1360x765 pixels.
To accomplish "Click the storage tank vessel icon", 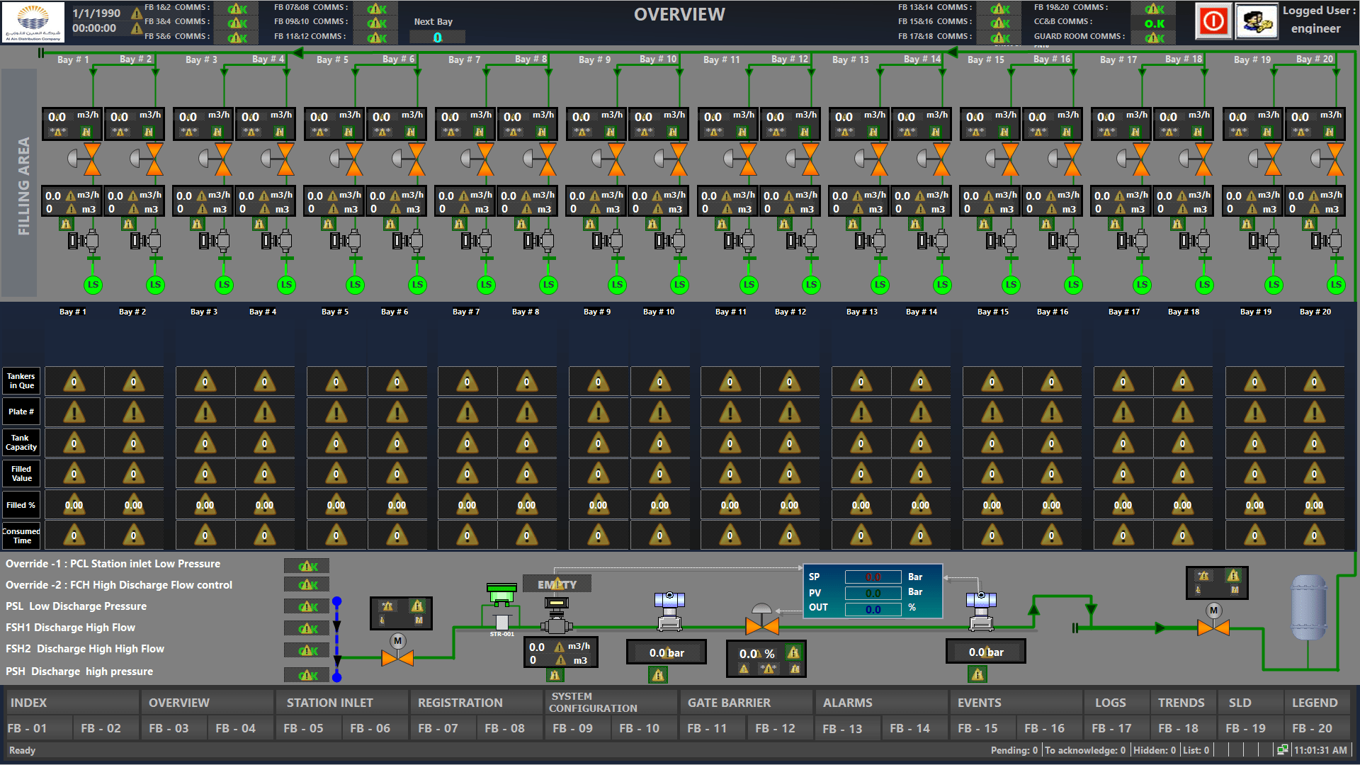I will [1308, 607].
